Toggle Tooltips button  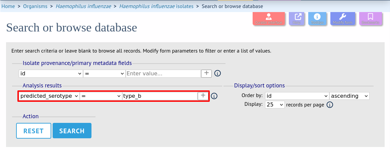click(317, 18)
